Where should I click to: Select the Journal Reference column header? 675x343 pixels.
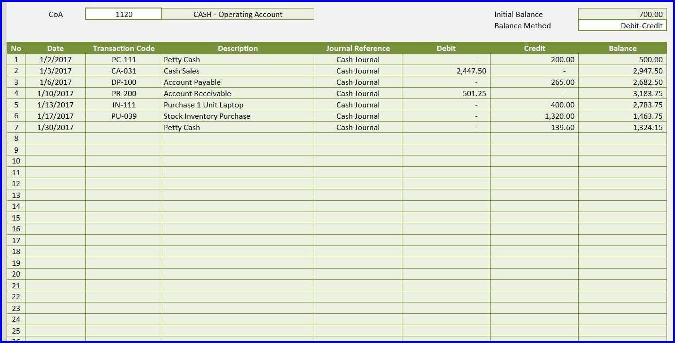click(x=358, y=48)
